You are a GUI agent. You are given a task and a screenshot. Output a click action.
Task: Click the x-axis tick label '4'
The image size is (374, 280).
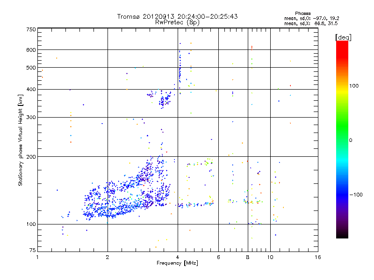tap(178, 257)
